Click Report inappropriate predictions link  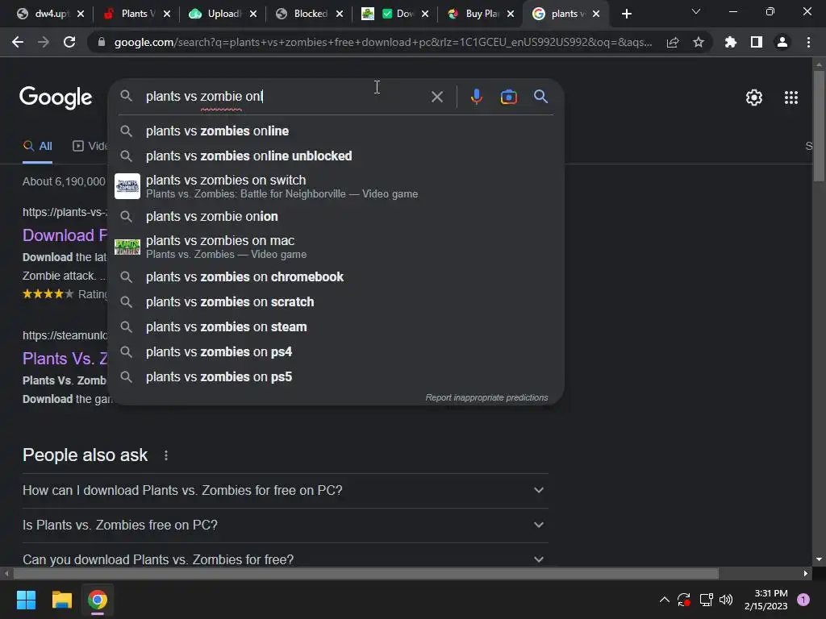point(486,397)
